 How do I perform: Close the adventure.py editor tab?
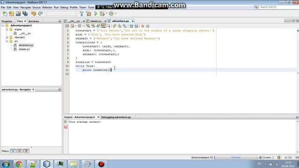(133, 21)
